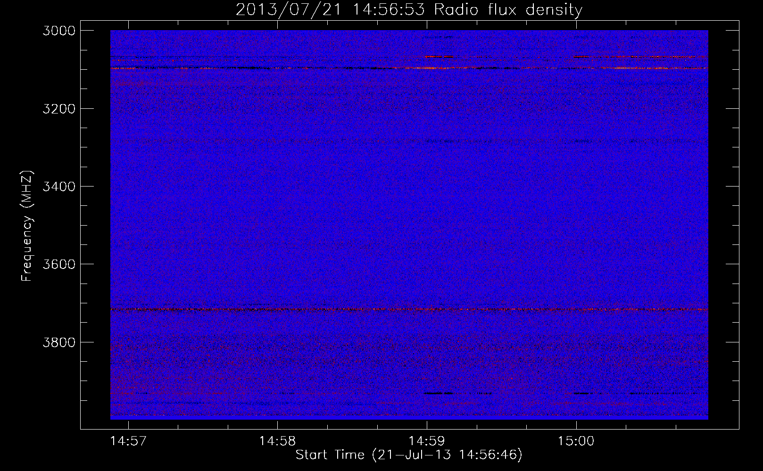The image size is (763, 471).
Task: Click the 3000 frequency tick label
Action: click(x=59, y=31)
